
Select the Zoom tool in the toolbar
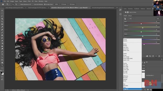tap(2, 65)
